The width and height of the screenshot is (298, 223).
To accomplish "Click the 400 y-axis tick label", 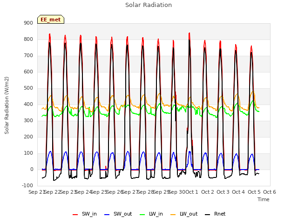I will 28,104.
